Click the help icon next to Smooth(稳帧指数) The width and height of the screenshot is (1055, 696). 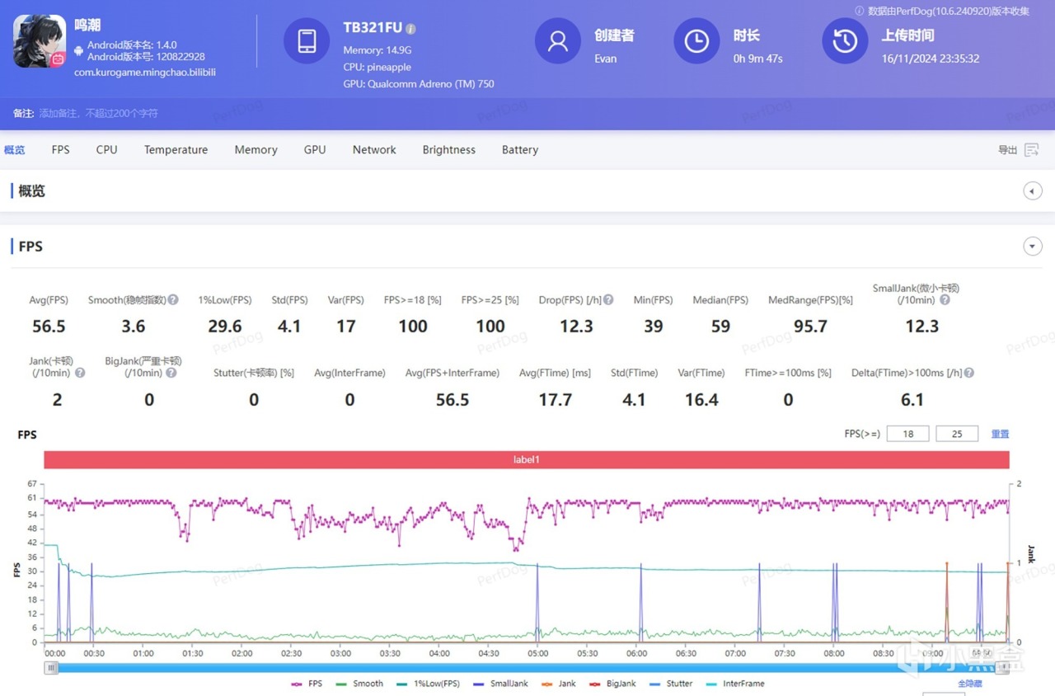tap(173, 300)
